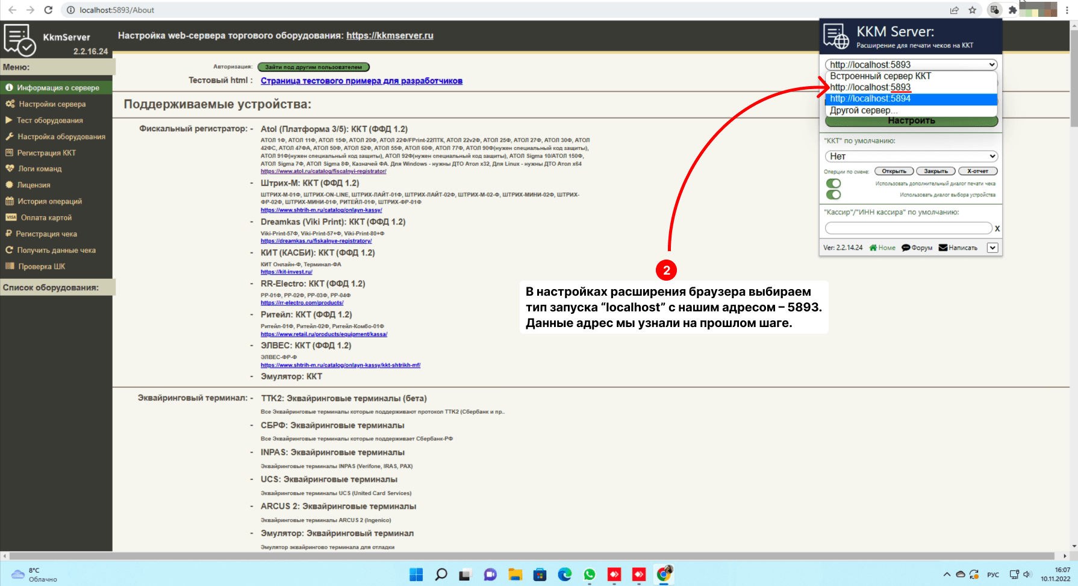Viewport: 1078px width, 586px height.
Task: Click the KKM Server extension popup logo
Action: (837, 36)
